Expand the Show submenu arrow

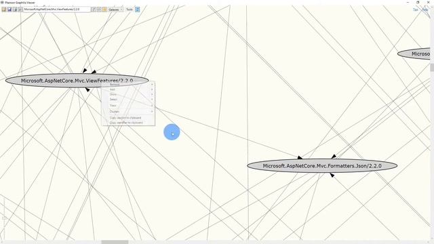(152, 94)
